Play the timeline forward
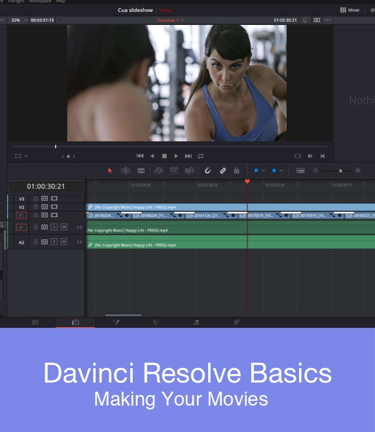 click(176, 156)
